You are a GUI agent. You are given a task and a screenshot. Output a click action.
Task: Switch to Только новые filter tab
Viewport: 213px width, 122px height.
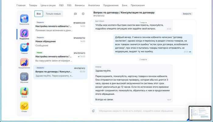point(53,14)
